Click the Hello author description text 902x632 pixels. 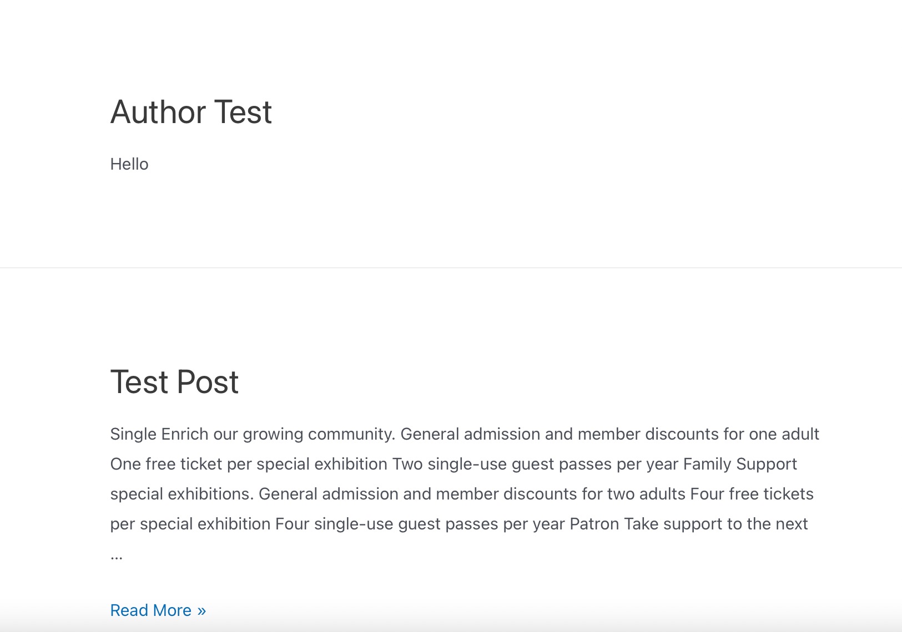[x=129, y=164]
